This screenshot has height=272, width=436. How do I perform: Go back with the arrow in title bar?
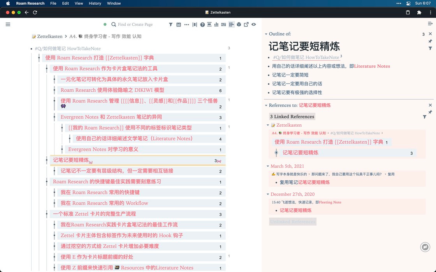click(27, 12)
